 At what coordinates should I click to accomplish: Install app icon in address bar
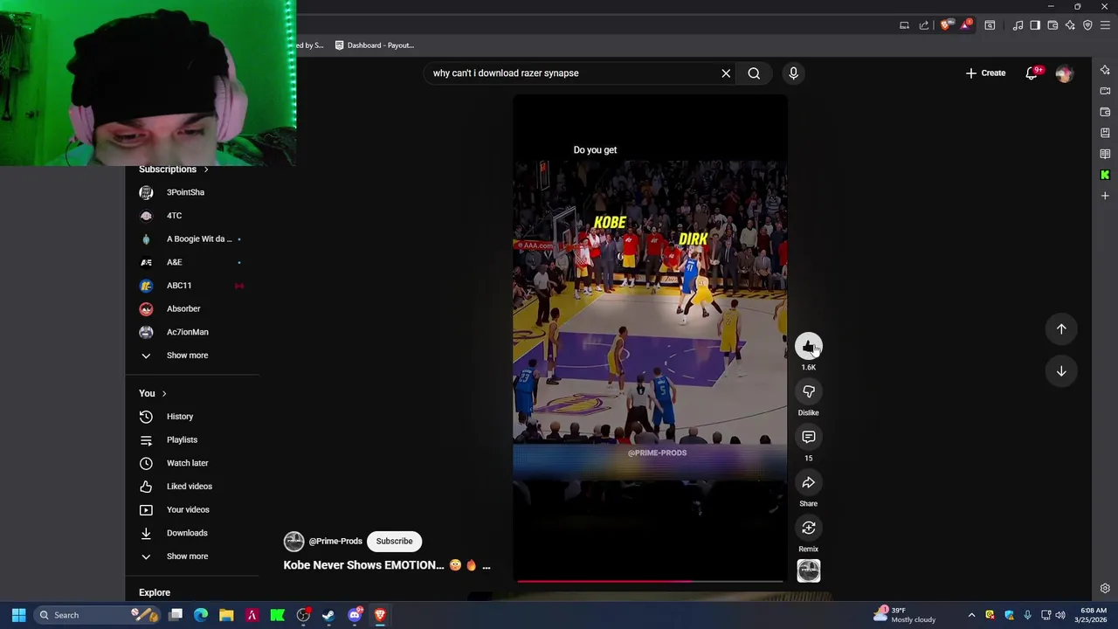[x=904, y=25]
